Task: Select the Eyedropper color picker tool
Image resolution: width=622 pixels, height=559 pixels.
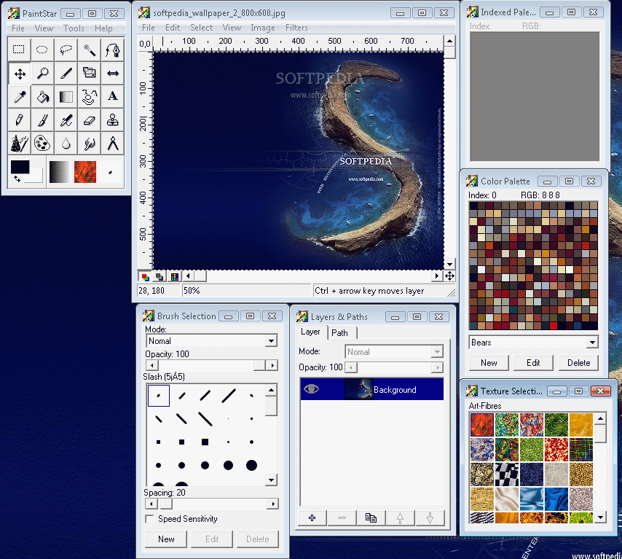Action: (20, 96)
